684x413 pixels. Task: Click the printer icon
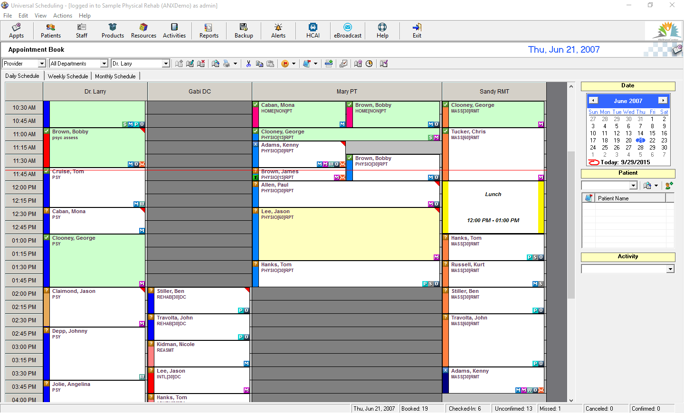tap(227, 64)
